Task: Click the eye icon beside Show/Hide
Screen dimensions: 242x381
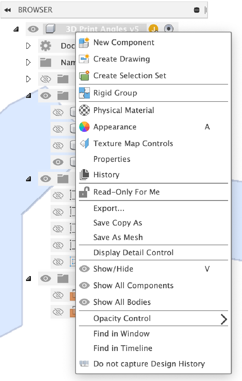Action: click(x=84, y=269)
